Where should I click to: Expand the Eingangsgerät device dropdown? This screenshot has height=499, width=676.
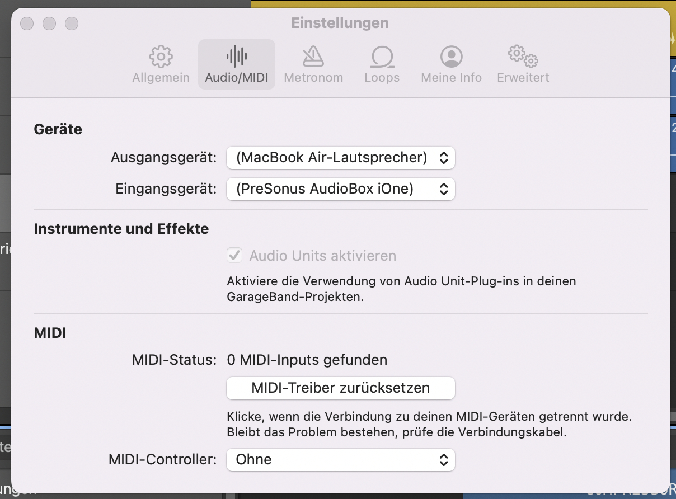pyautogui.click(x=340, y=189)
